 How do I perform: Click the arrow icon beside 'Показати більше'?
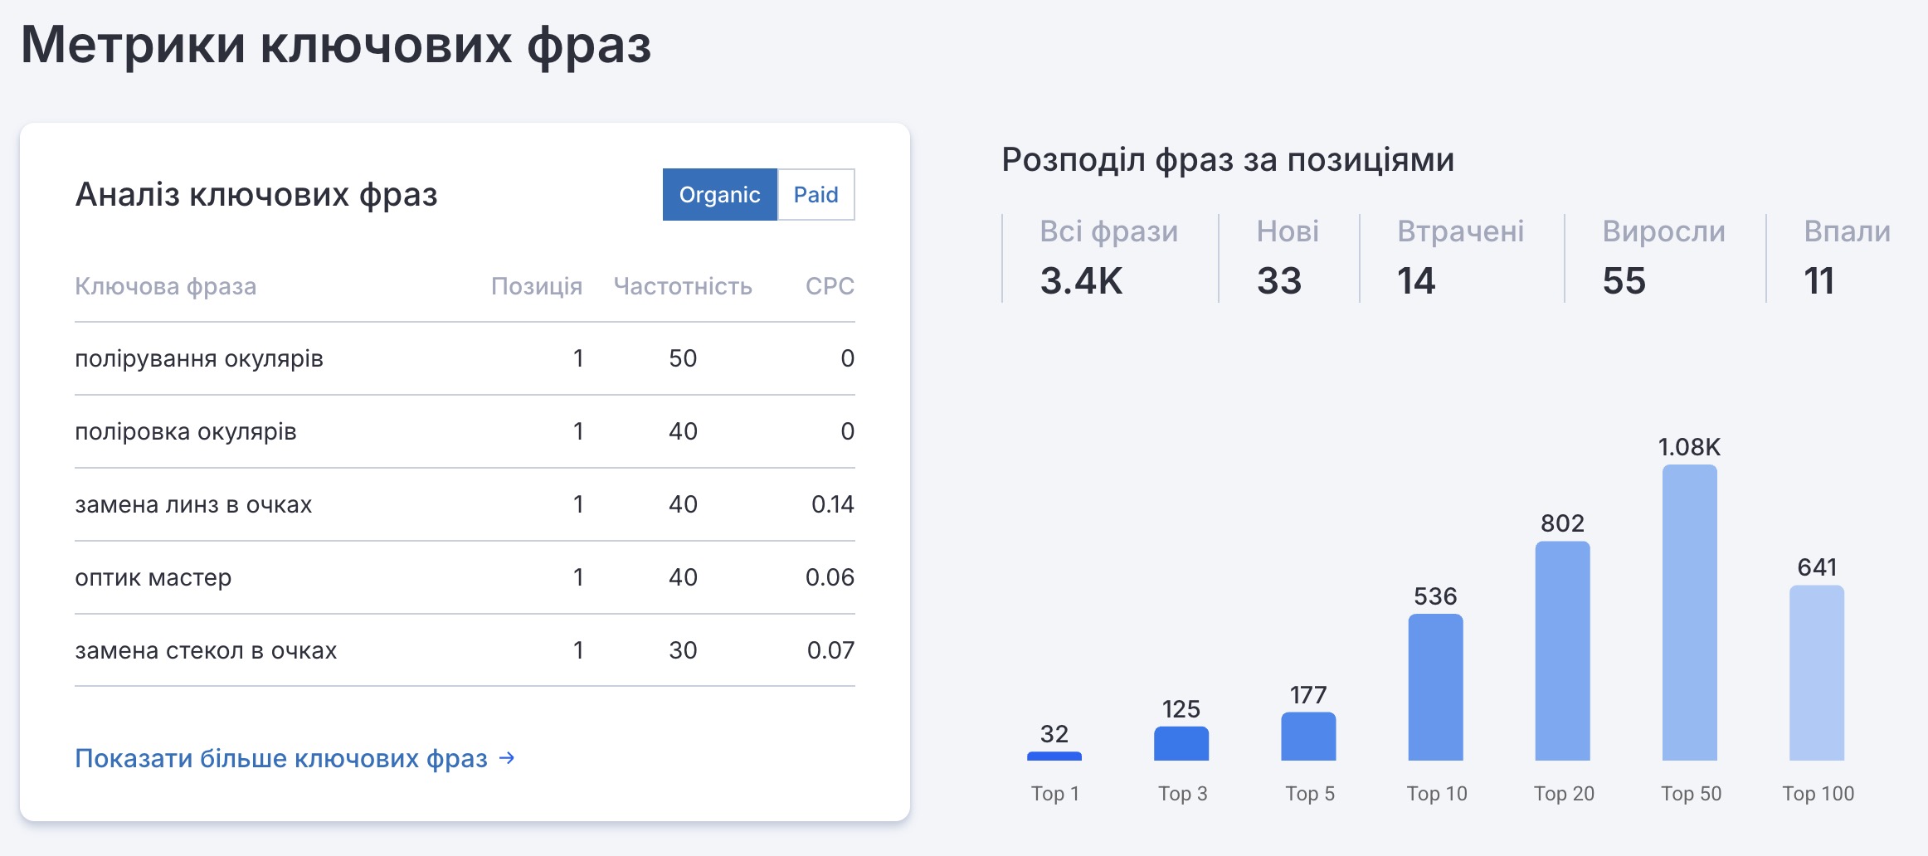pyautogui.click(x=507, y=758)
